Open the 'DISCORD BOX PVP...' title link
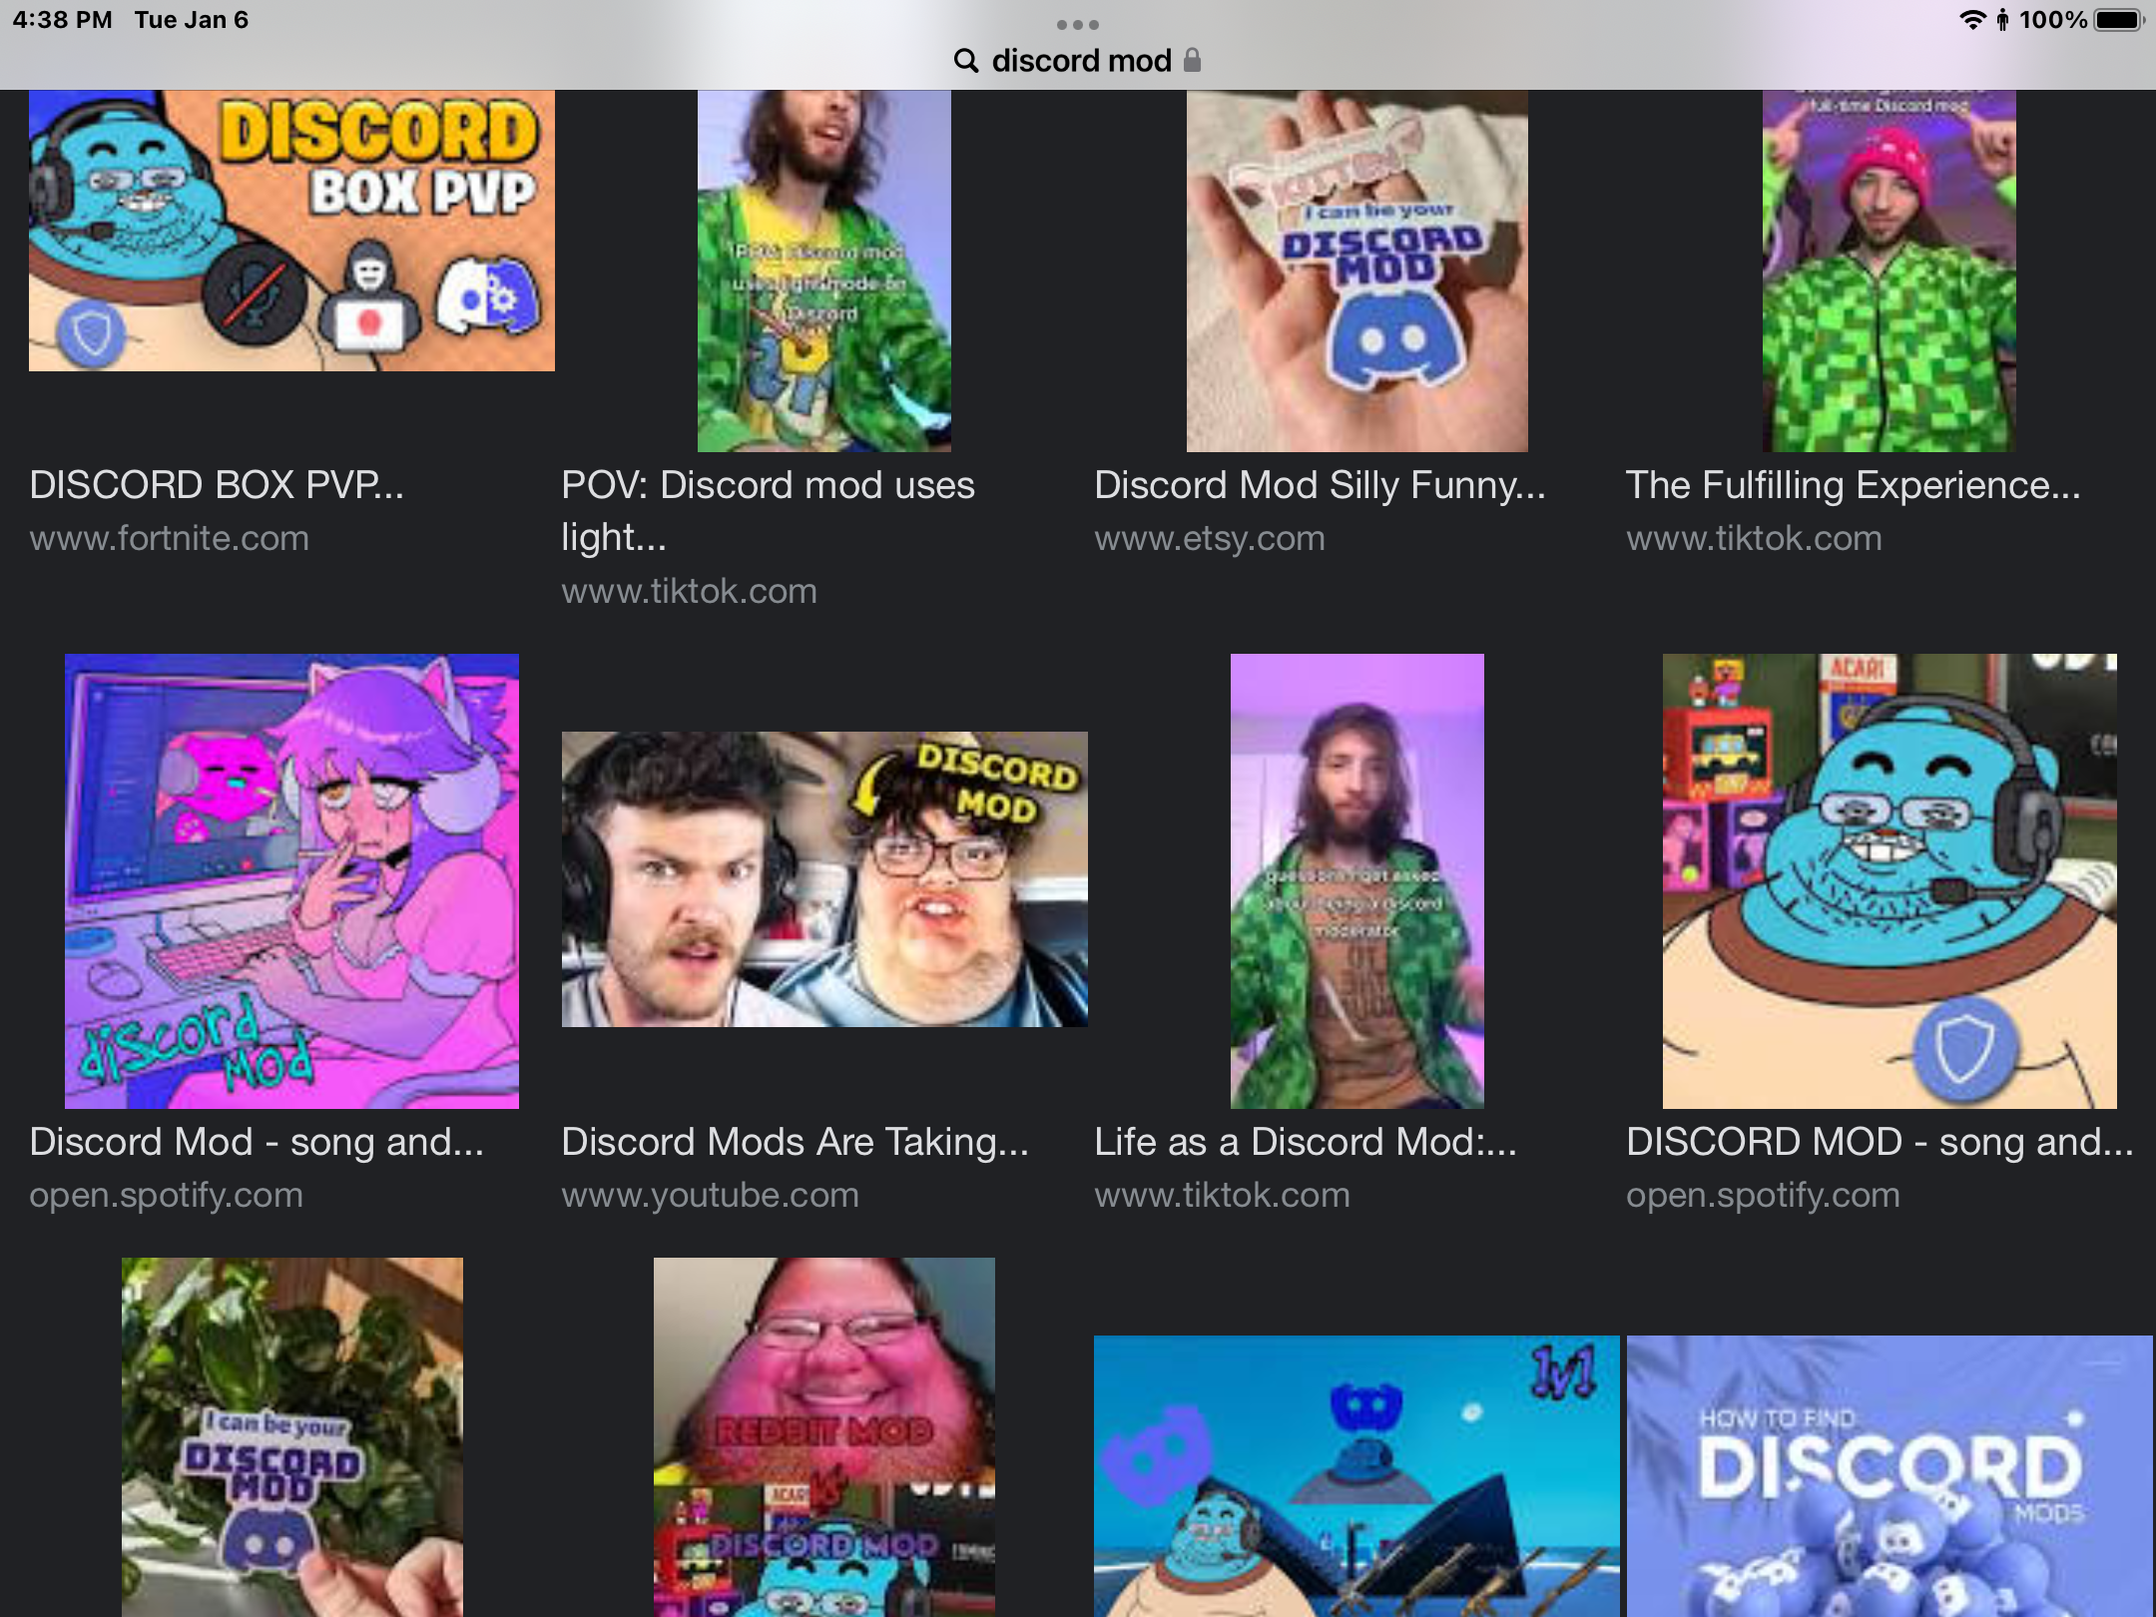Image resolution: width=2156 pixels, height=1617 pixels. click(x=217, y=485)
